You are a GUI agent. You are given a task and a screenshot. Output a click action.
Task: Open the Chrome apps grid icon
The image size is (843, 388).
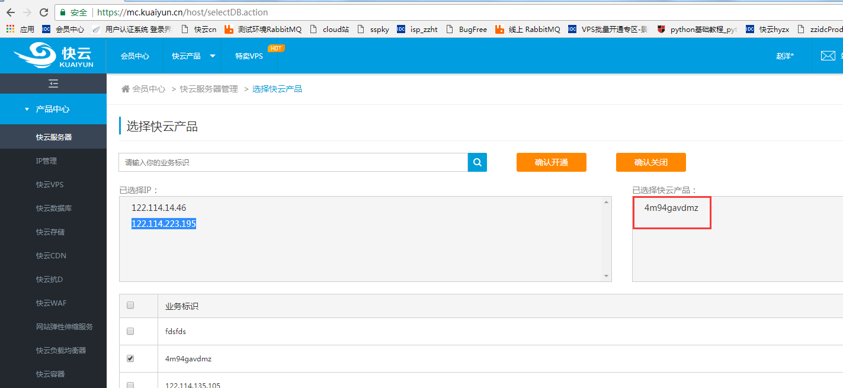click(x=11, y=29)
